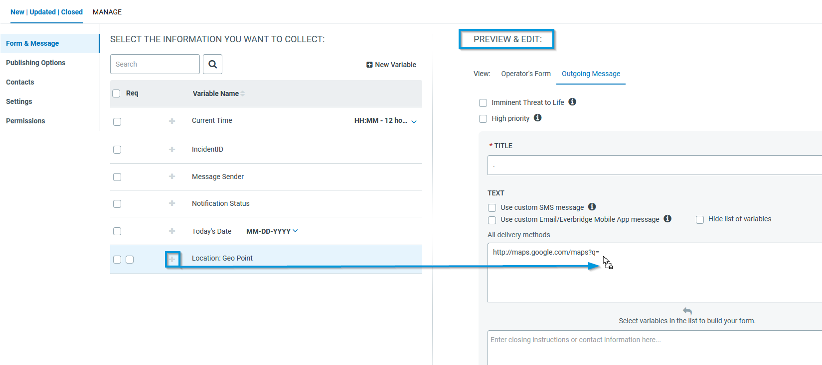Click plus icon beside Current Time
Viewport: 822px width, 365px height.
click(x=172, y=121)
